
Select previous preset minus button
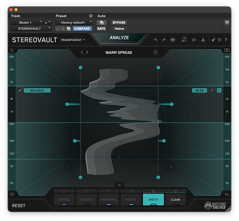[x=57, y=29]
